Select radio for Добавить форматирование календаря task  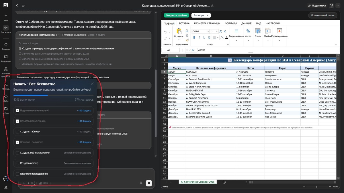[x=20, y=64]
